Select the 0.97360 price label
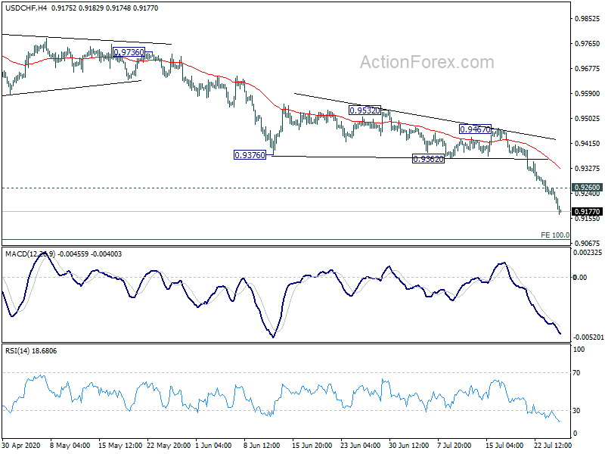 pos(129,52)
